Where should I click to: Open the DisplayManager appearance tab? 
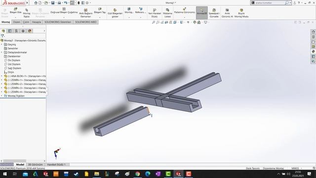coord(30,31)
